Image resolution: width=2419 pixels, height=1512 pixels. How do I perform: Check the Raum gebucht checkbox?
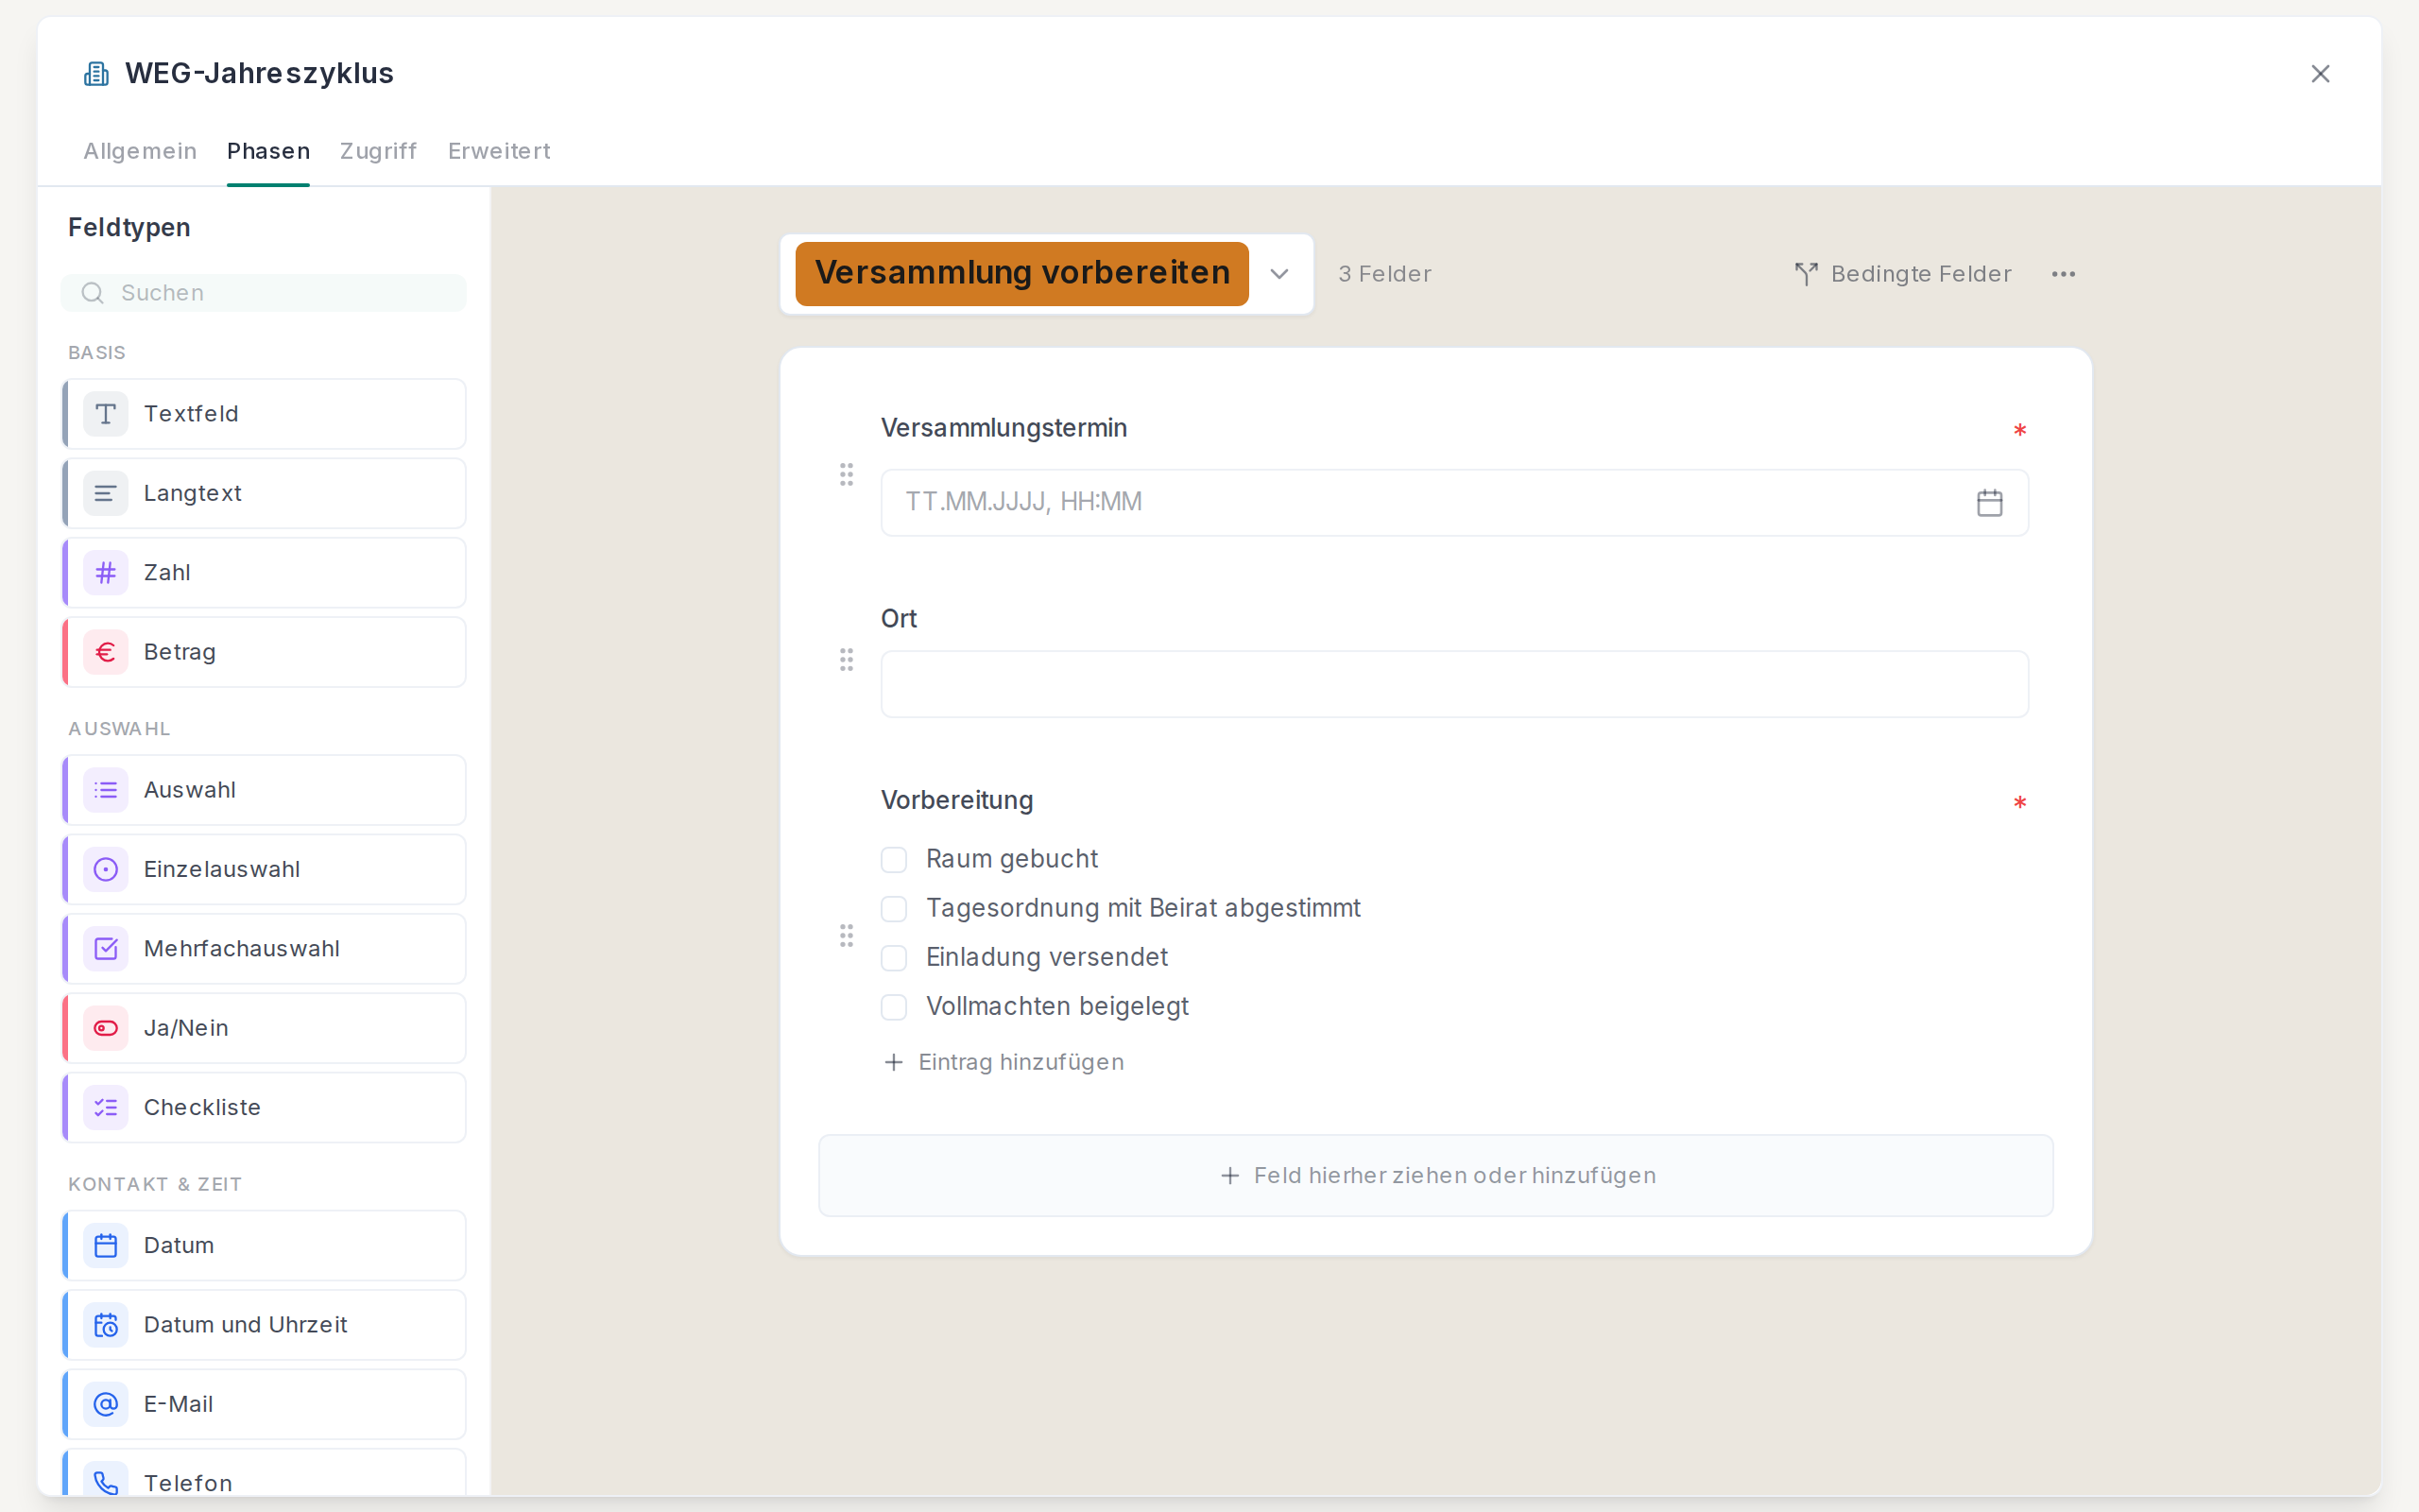click(x=894, y=860)
